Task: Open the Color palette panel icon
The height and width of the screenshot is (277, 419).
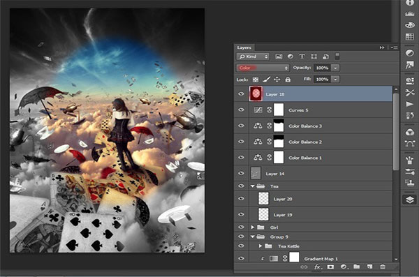Action: [410, 25]
